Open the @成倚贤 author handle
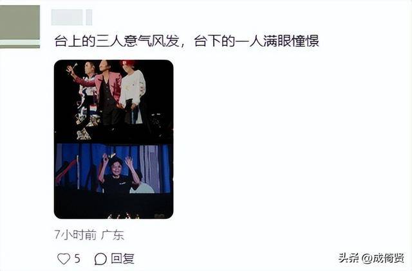 (x=383, y=258)
